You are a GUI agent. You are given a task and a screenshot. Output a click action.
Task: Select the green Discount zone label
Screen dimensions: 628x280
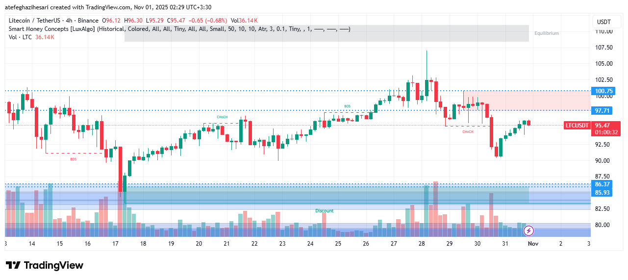(x=324, y=211)
